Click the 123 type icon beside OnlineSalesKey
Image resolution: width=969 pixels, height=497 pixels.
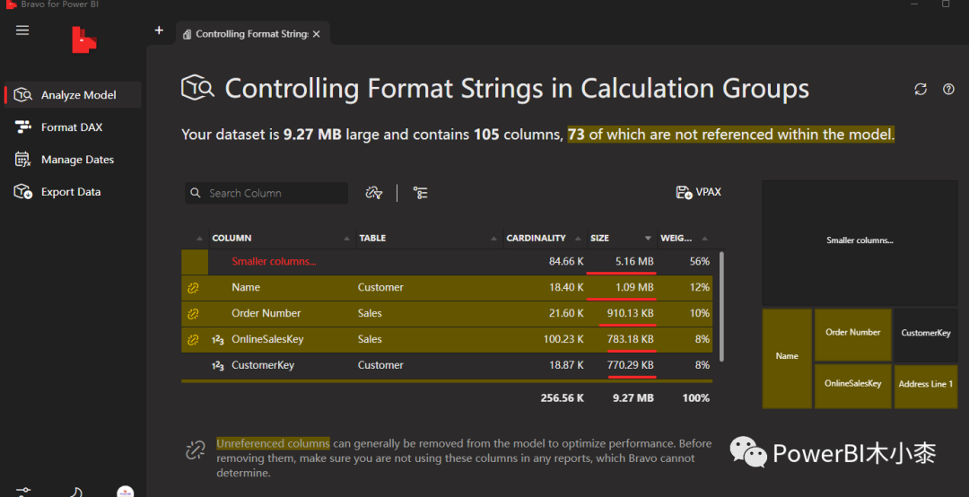(x=217, y=339)
